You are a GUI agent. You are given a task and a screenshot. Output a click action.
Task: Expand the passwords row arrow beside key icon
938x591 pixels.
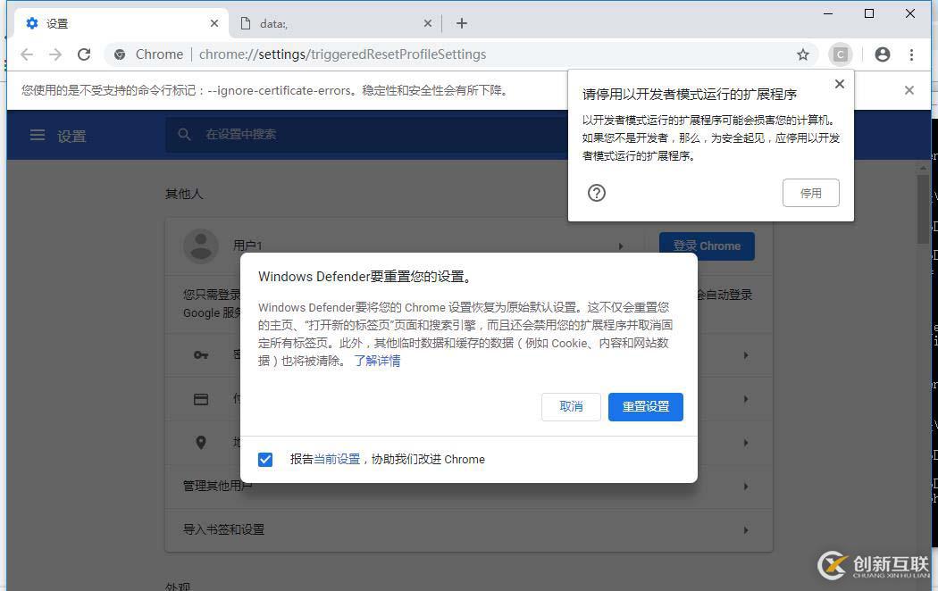745,355
